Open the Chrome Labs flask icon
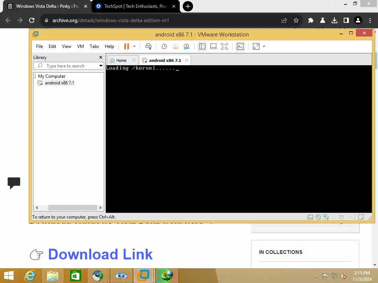This screenshot has width=378, height=283. (323, 21)
